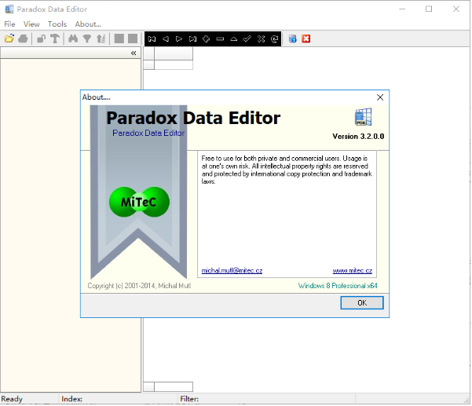Minimize the Paradox Data Editor window
Screen dimensions: 472x406
pyautogui.click(x=402, y=9)
